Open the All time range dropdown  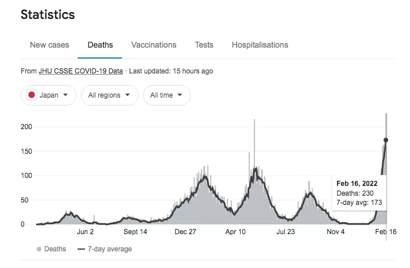point(167,95)
